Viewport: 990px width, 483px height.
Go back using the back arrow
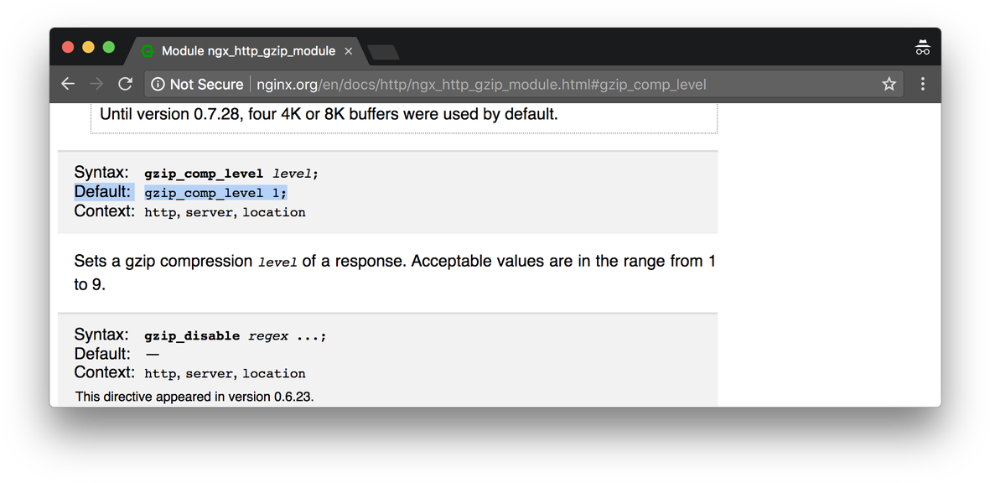click(69, 84)
